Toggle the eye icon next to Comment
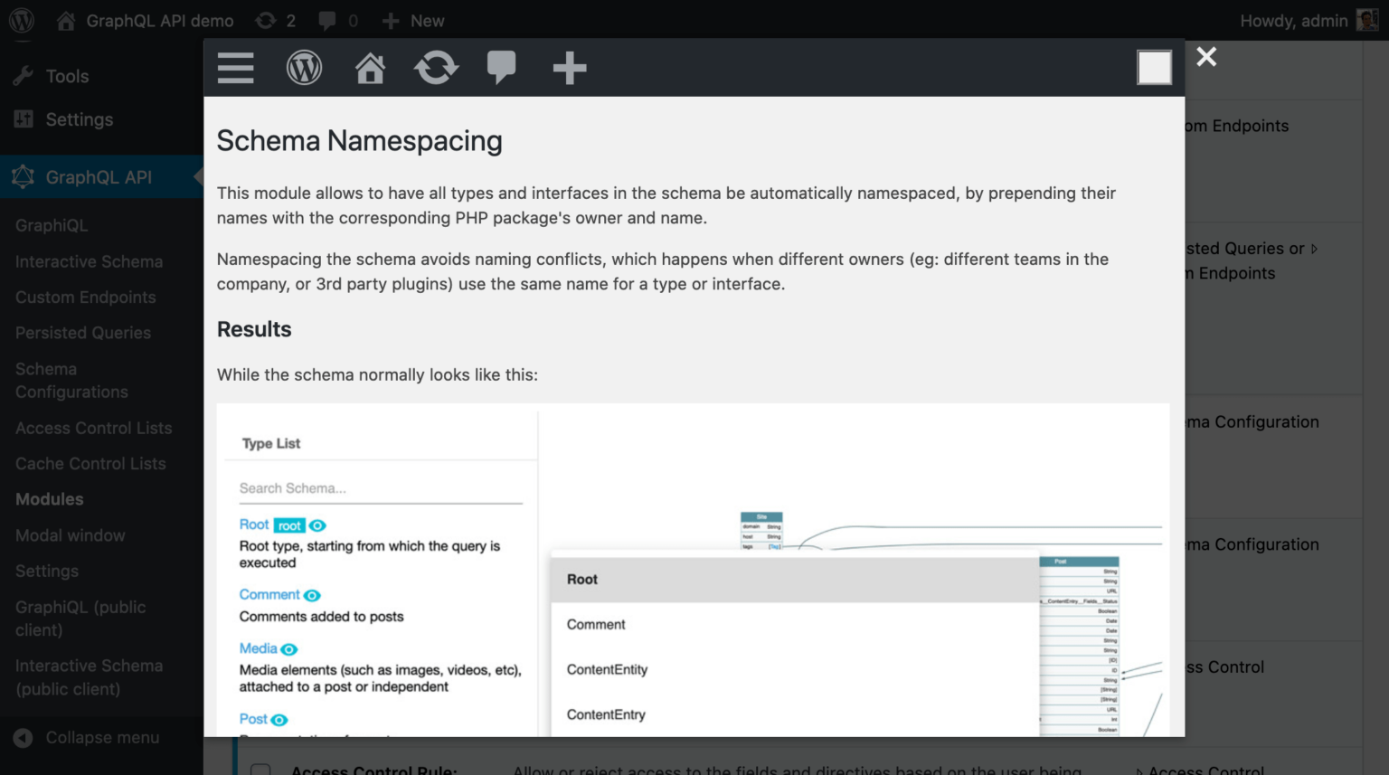The height and width of the screenshot is (775, 1389). click(x=312, y=595)
